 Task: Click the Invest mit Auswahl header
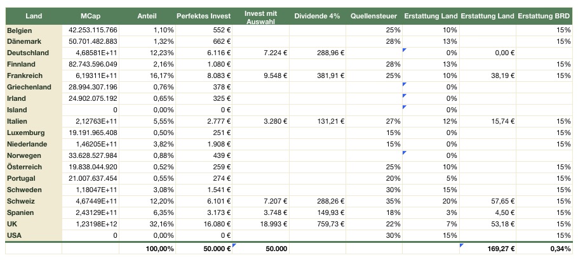tap(262, 15)
